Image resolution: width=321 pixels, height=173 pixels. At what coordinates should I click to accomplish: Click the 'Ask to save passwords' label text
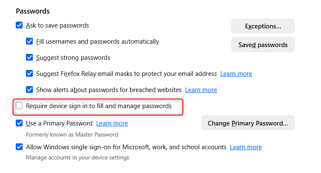57,25
